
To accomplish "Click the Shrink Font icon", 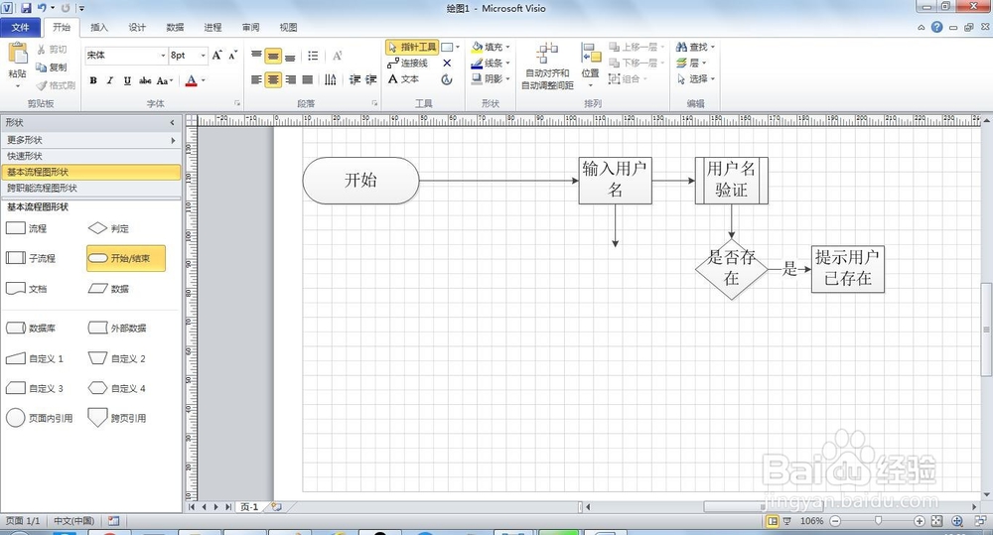I will (233, 55).
